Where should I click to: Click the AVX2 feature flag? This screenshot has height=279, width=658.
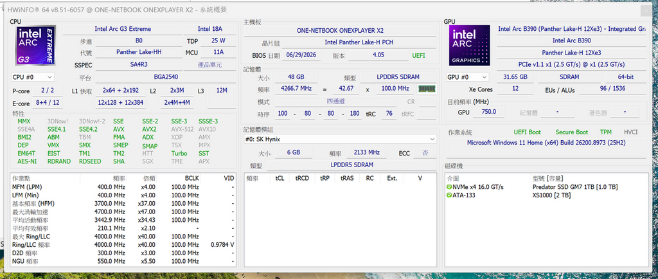149,129
